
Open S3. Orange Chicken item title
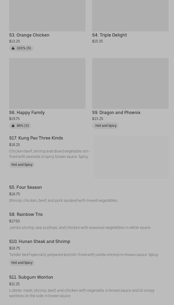(29, 35)
